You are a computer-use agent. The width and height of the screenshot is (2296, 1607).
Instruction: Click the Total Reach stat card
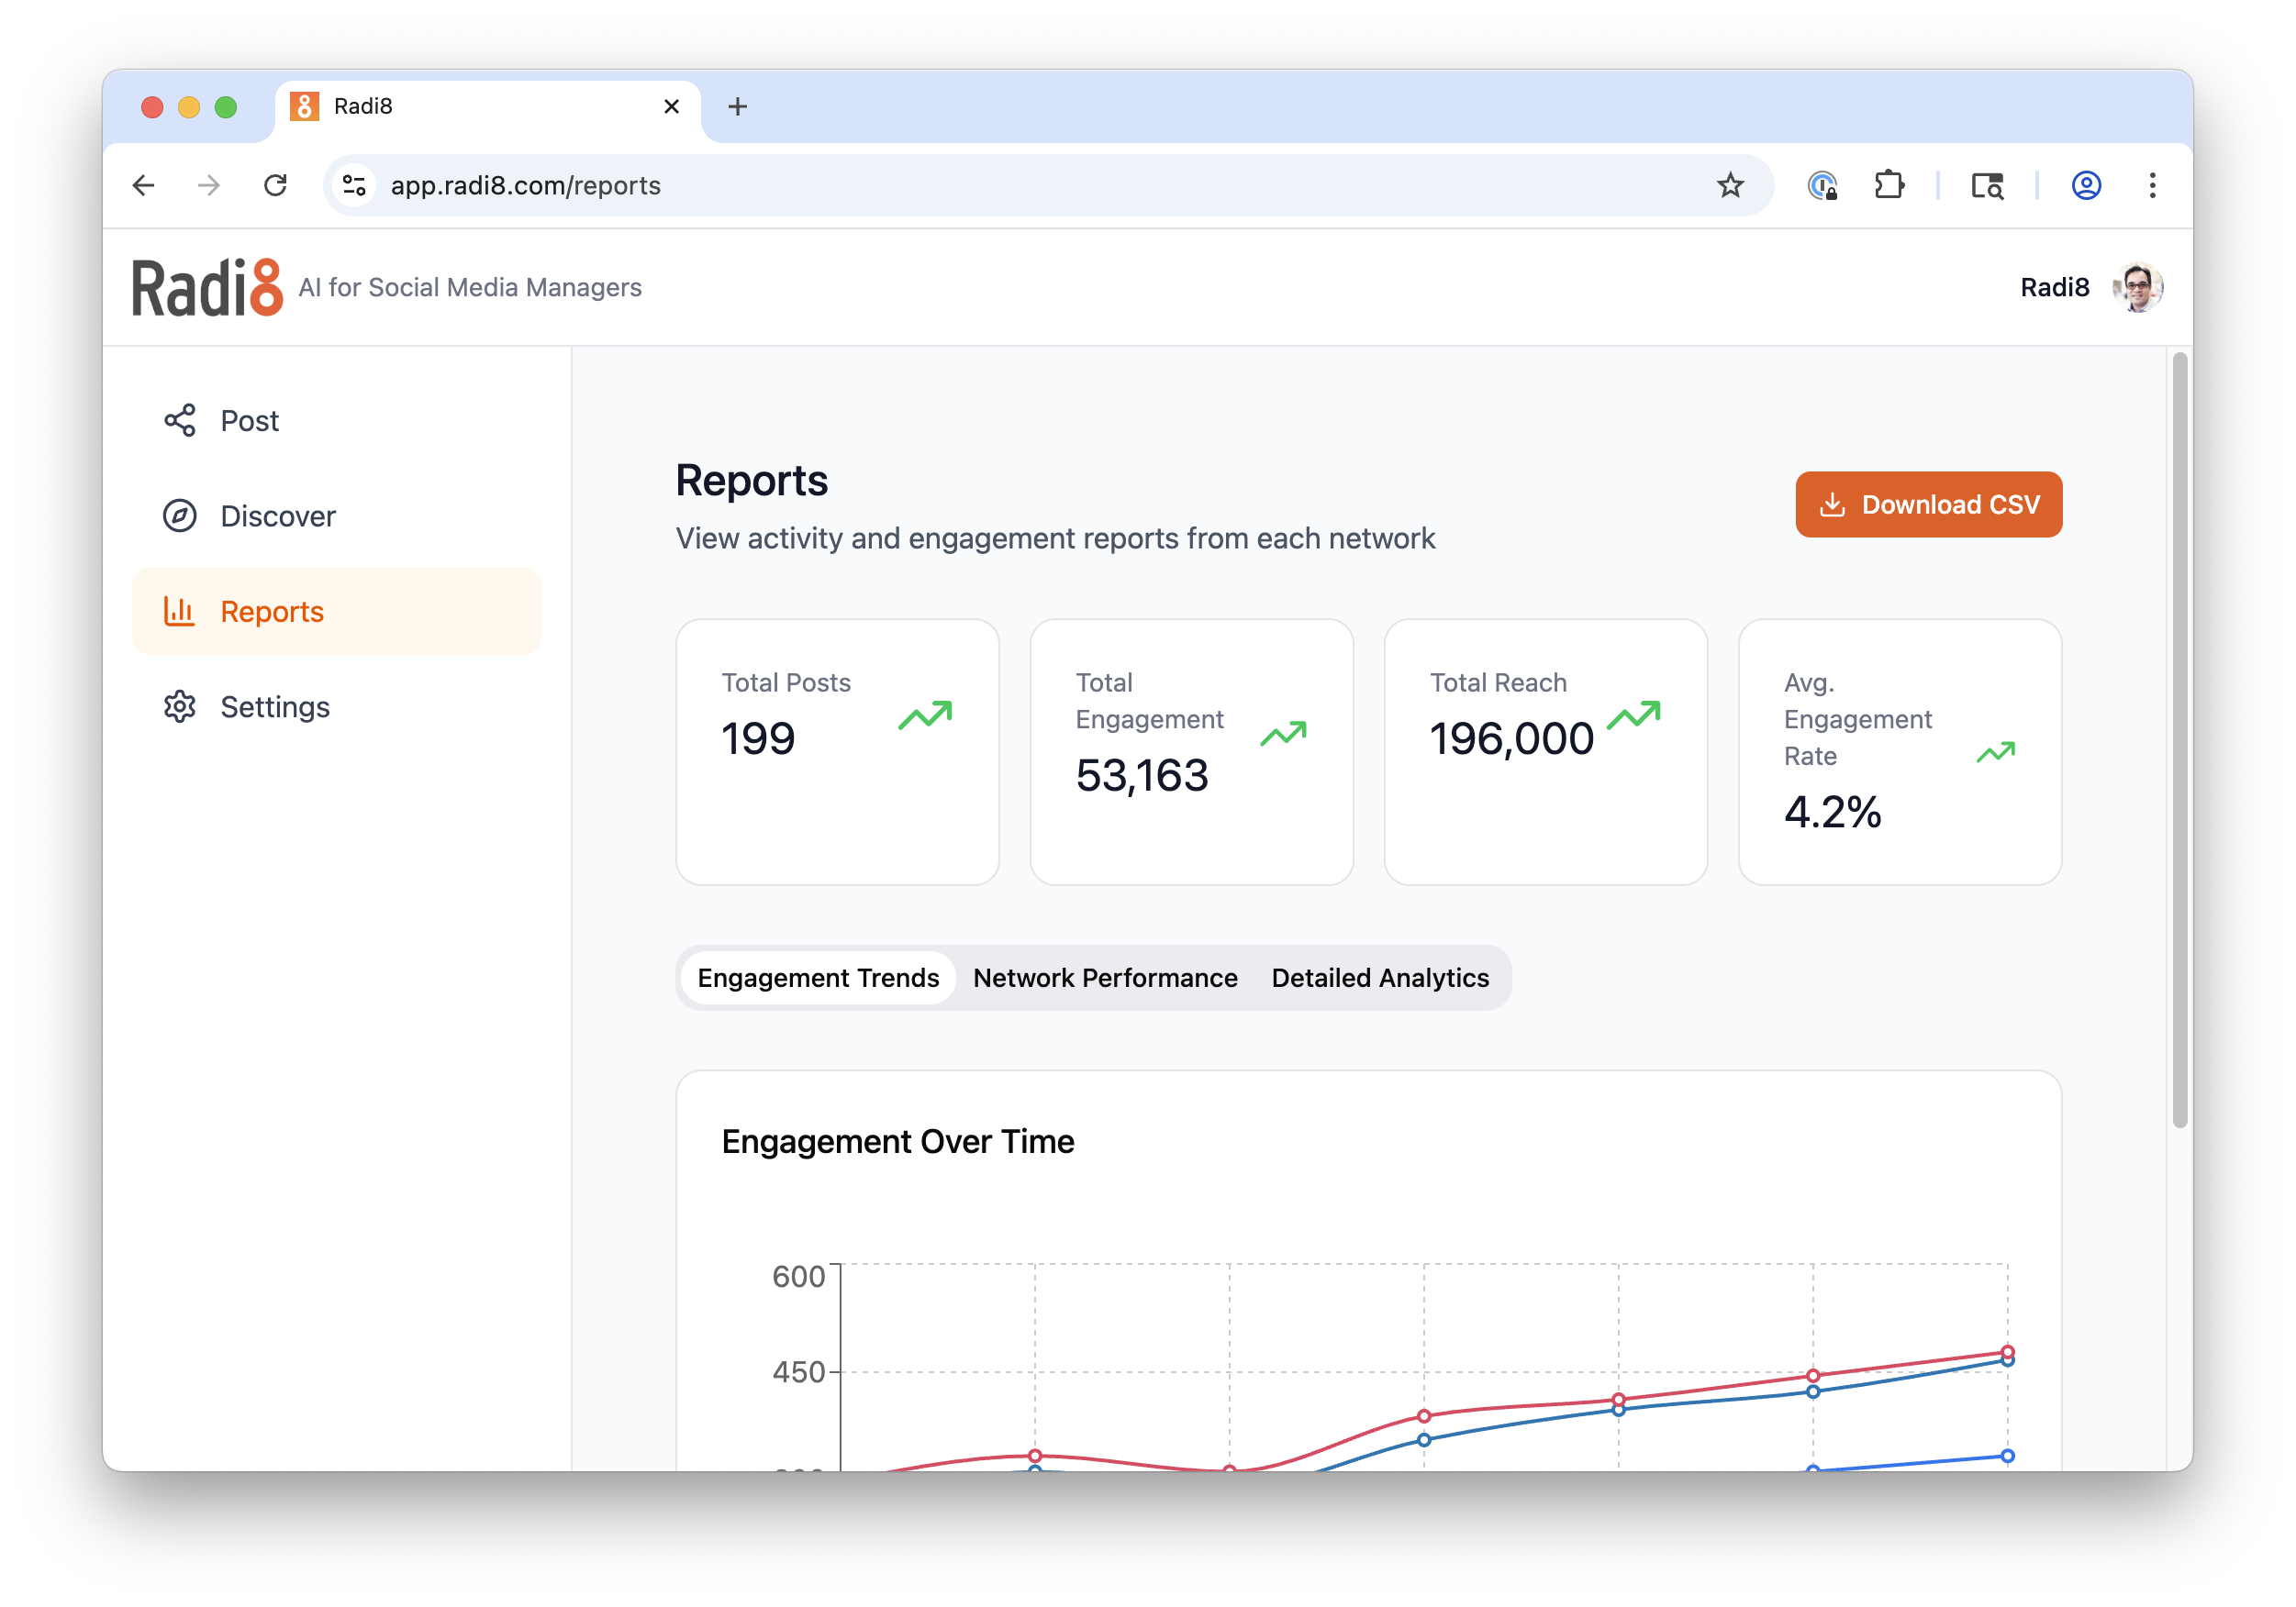coord(1545,751)
